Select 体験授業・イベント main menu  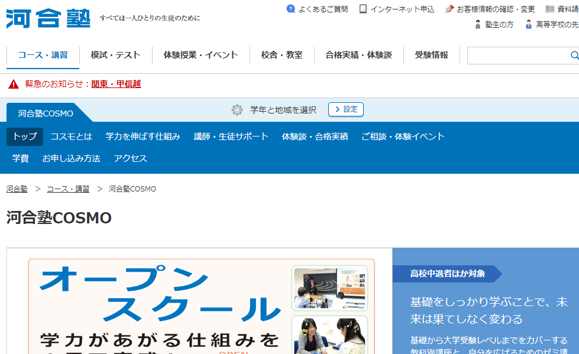(x=201, y=55)
